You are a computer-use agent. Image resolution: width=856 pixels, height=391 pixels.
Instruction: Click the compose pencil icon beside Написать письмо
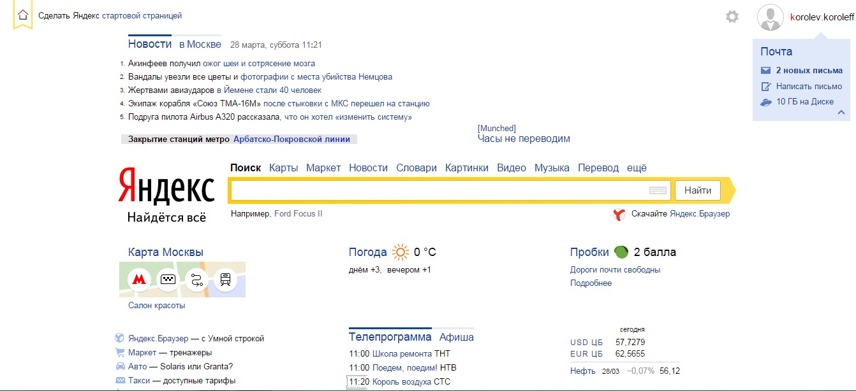[x=766, y=87]
